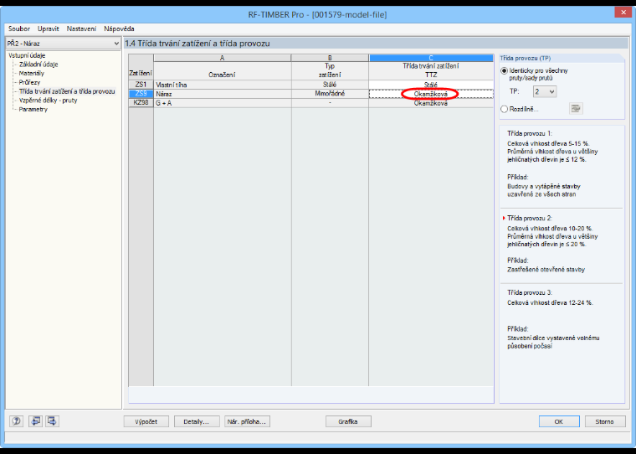
Task: Click the ZS1 load duration cell in column C
Action: pyautogui.click(x=431, y=85)
